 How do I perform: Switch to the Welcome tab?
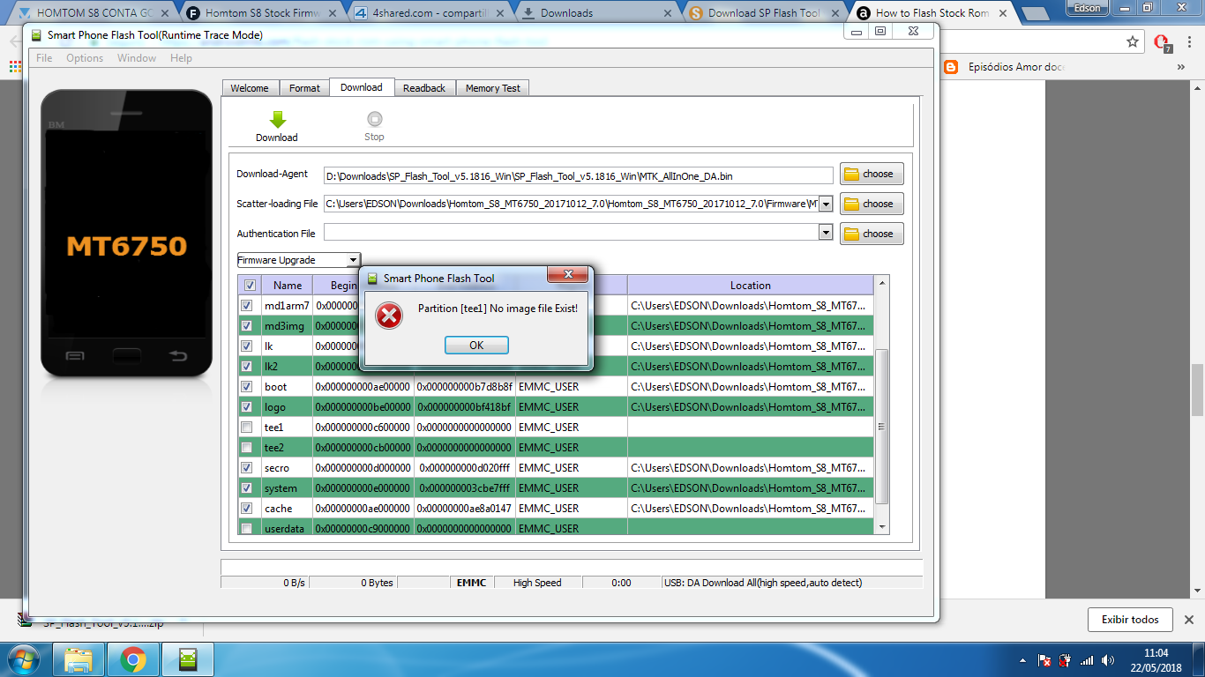tap(250, 88)
